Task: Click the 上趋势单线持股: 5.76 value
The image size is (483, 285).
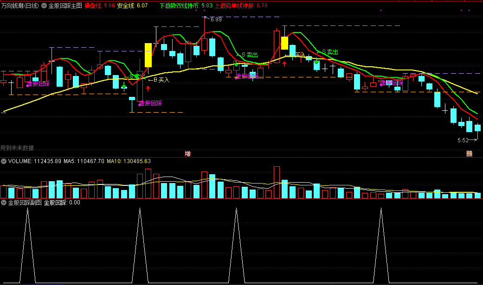Action: coord(241,6)
